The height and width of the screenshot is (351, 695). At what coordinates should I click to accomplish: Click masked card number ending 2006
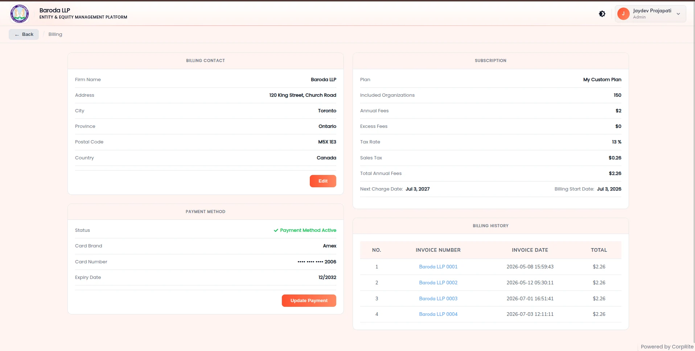coord(317,262)
